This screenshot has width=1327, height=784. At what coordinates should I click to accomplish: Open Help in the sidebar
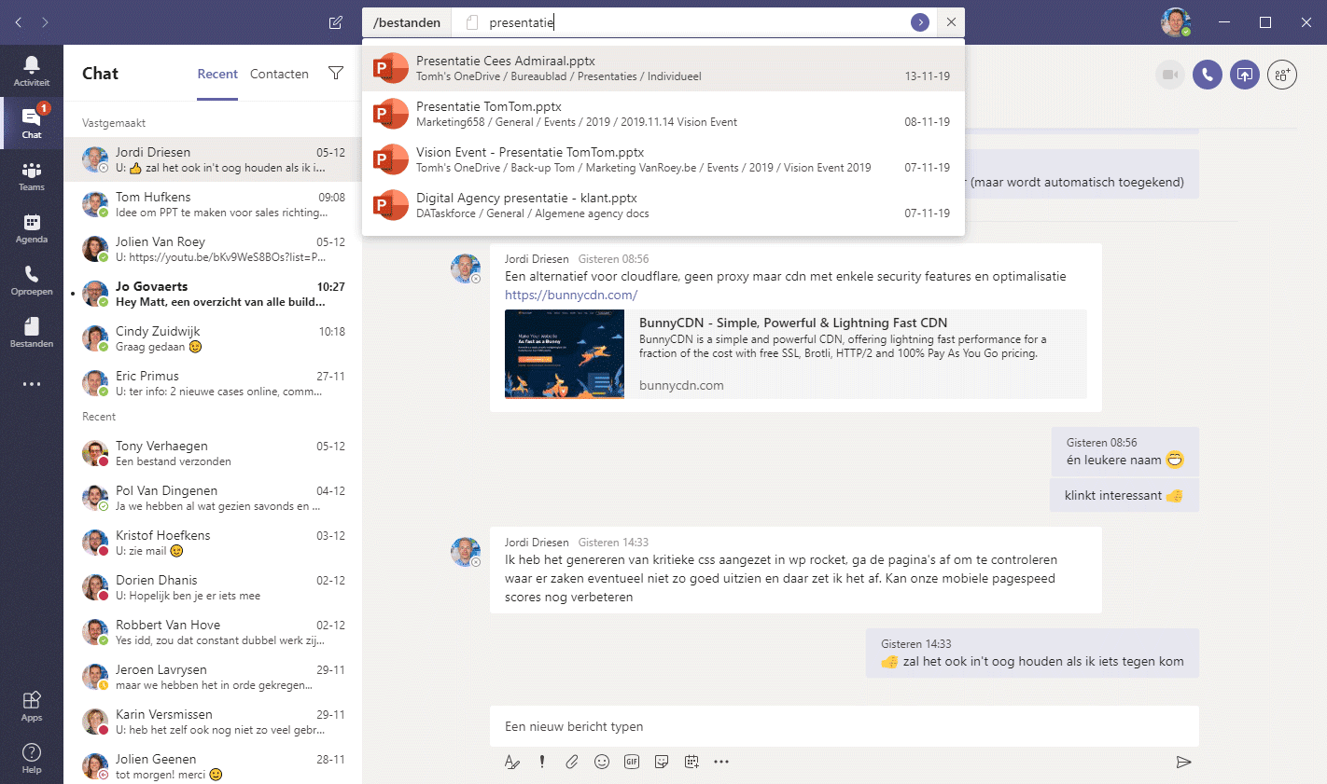pyautogui.click(x=32, y=758)
